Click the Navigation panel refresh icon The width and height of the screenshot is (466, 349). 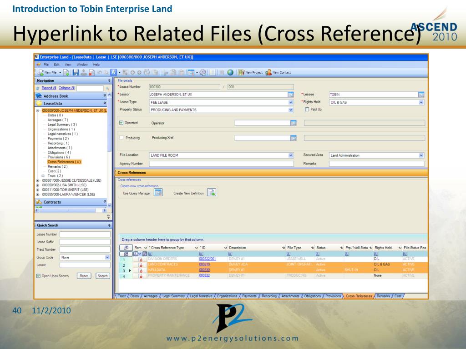[38, 88]
